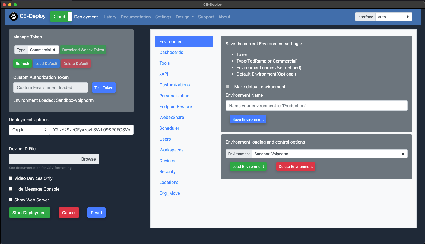
Task: Click the Start Deployment button
Action: pos(30,213)
